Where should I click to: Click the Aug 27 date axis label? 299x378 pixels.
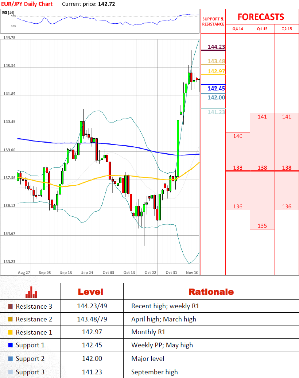(24, 273)
